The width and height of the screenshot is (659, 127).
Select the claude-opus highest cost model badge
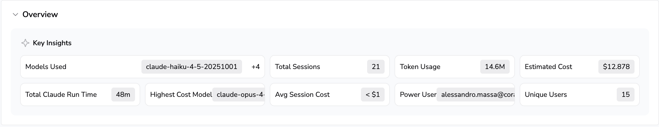[239, 95]
